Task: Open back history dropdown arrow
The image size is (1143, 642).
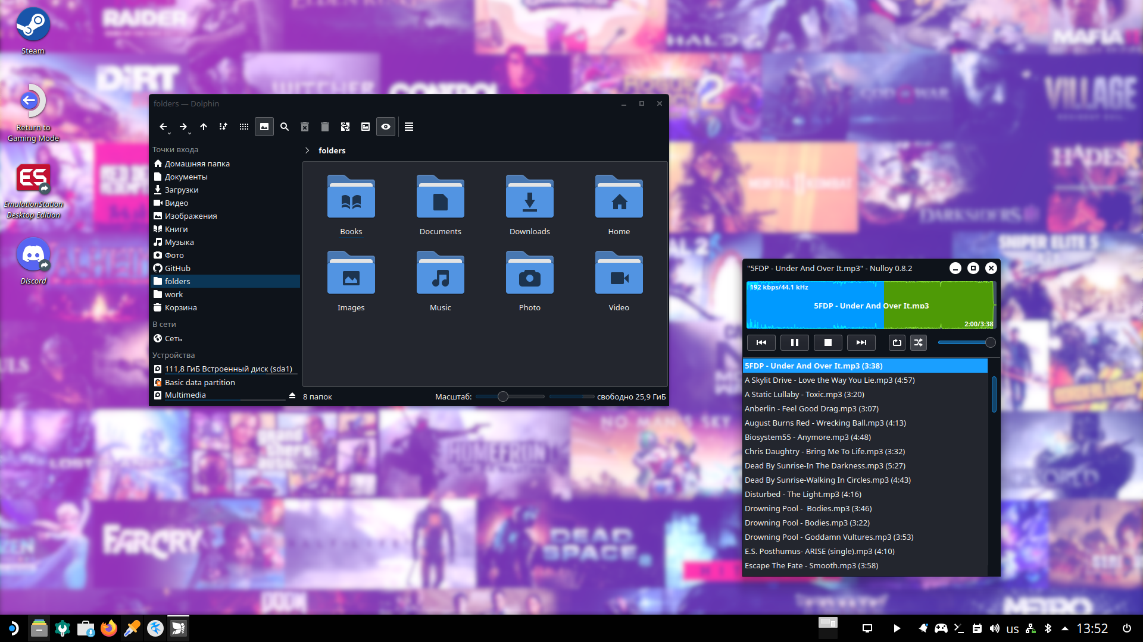Action: click(x=169, y=133)
